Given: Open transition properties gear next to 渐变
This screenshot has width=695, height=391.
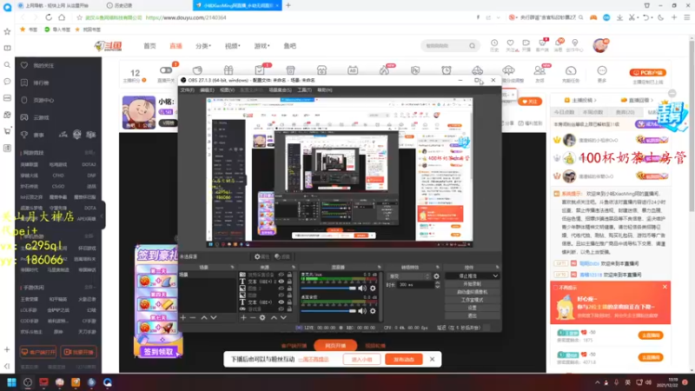Looking at the screenshot, I should tap(436, 276).
